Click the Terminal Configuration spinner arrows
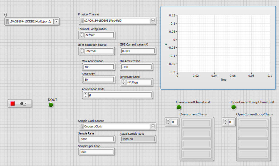 click(82, 35)
